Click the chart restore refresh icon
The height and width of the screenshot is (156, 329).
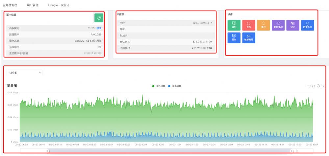point(318,86)
